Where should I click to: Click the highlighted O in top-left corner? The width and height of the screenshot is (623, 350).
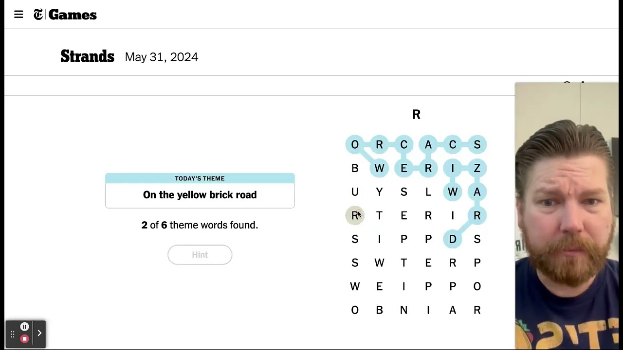355,144
